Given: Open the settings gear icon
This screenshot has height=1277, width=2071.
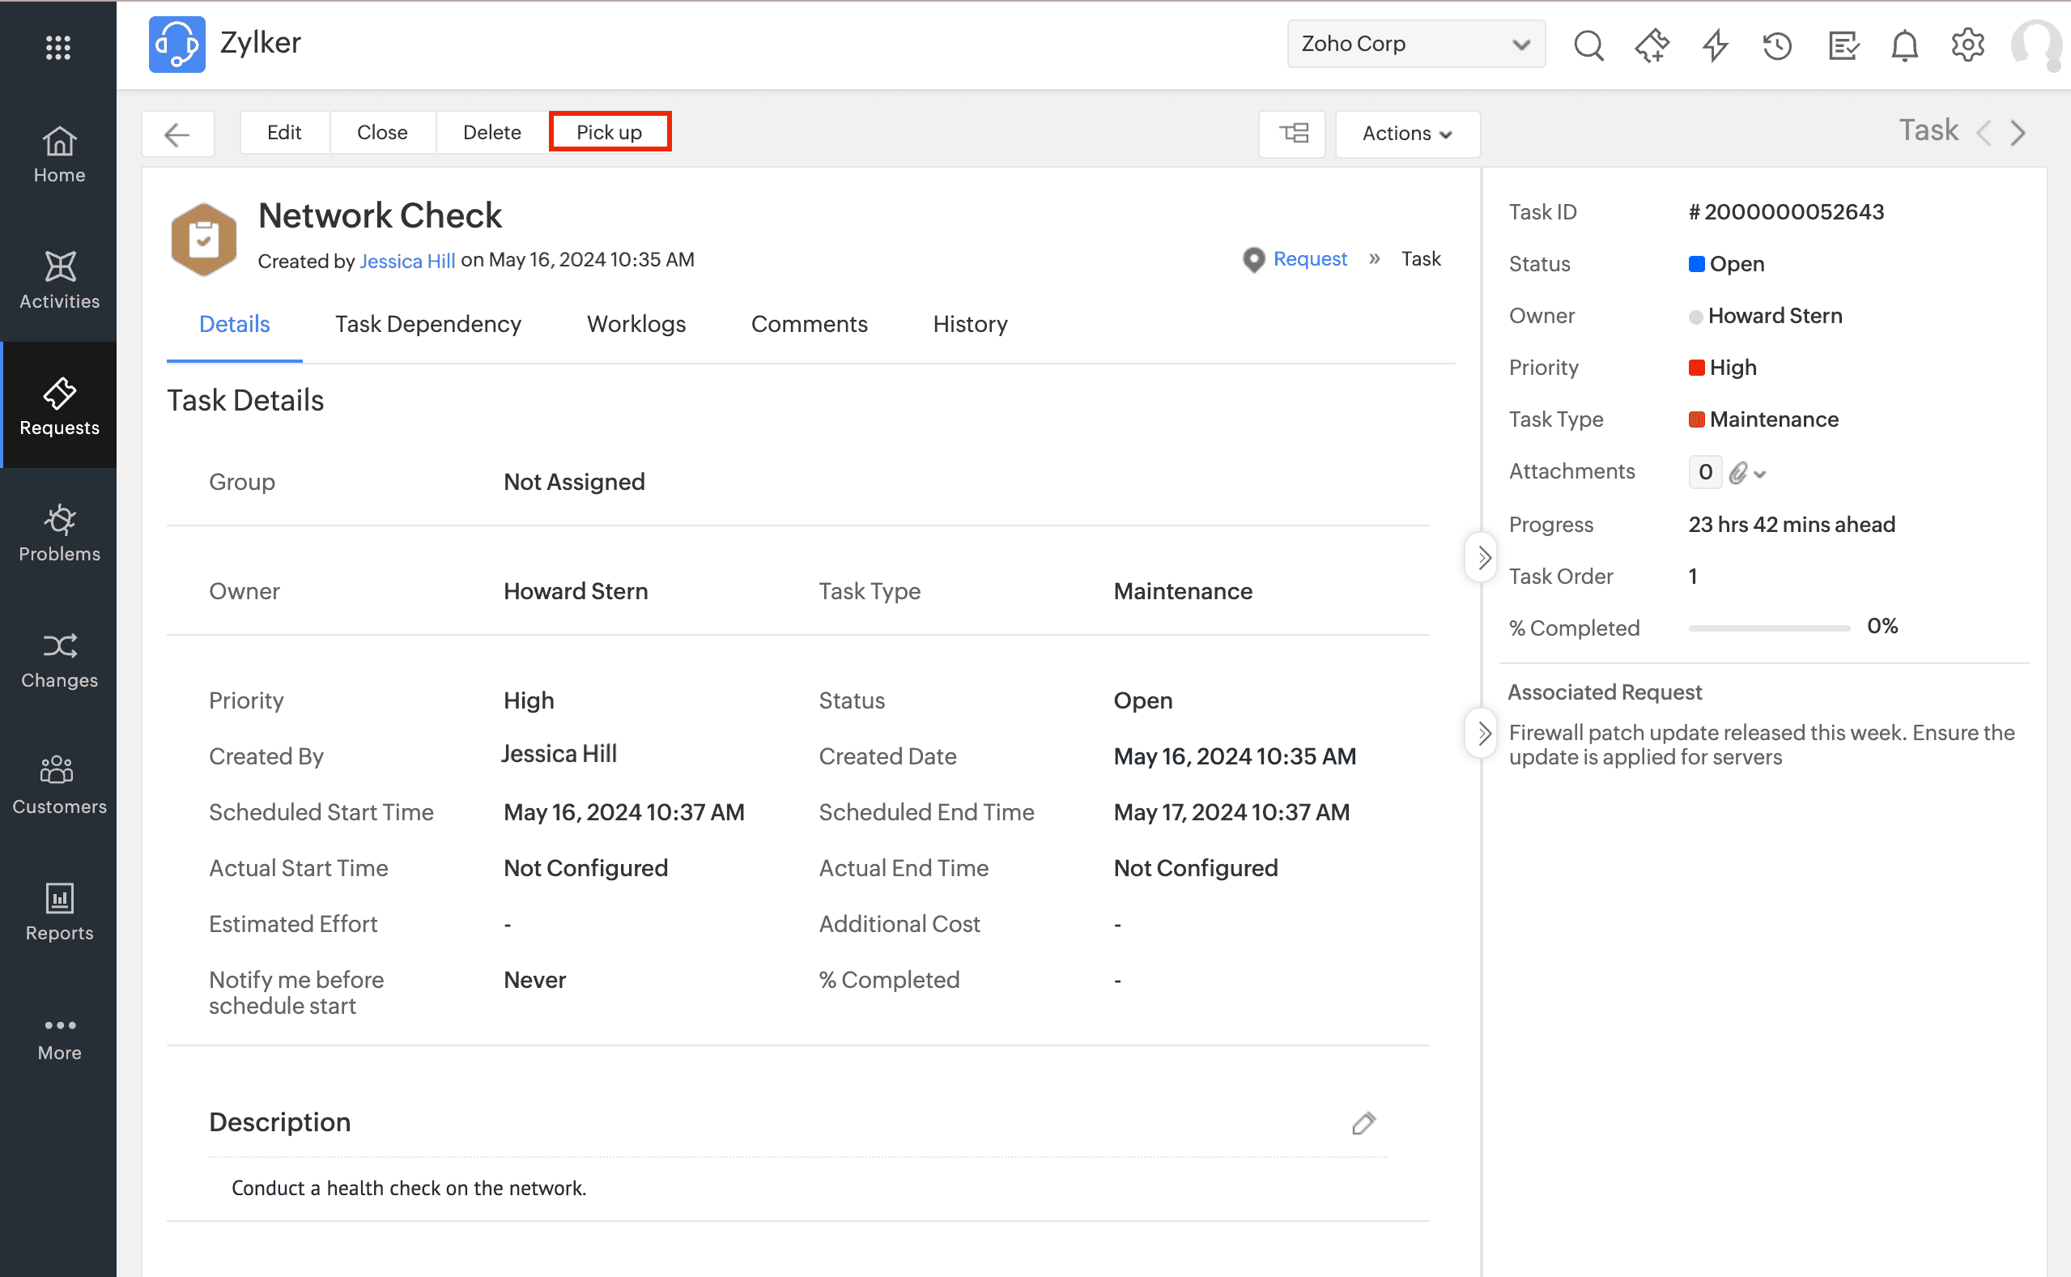Looking at the screenshot, I should [x=1967, y=45].
